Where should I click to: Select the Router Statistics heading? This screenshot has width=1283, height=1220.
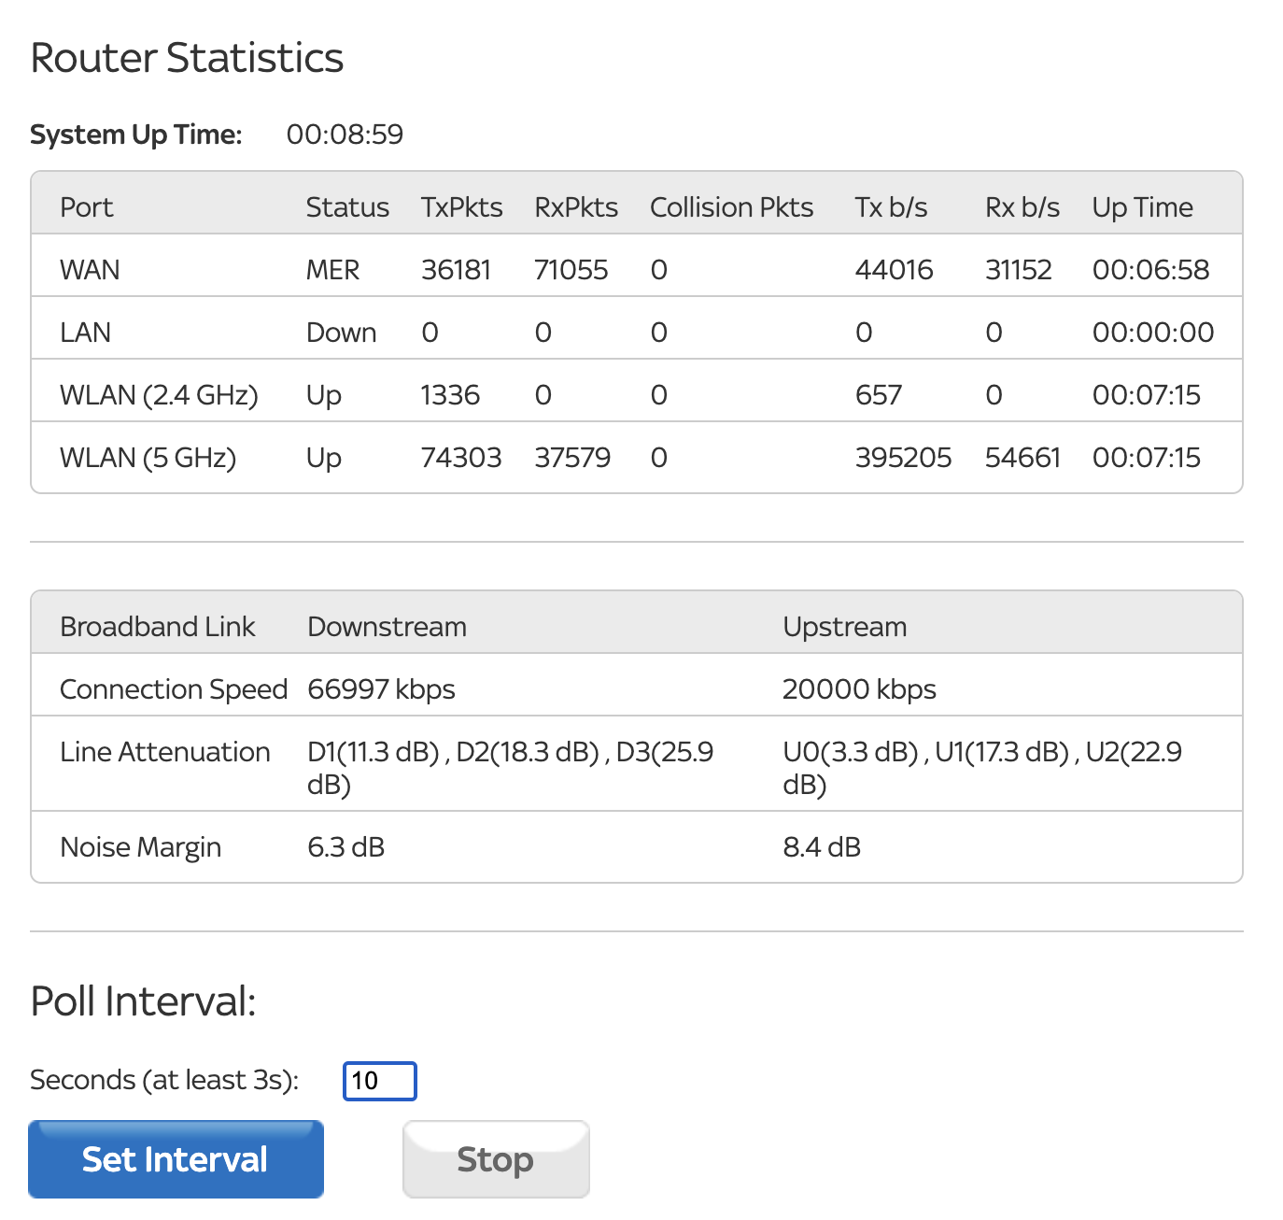187,58
